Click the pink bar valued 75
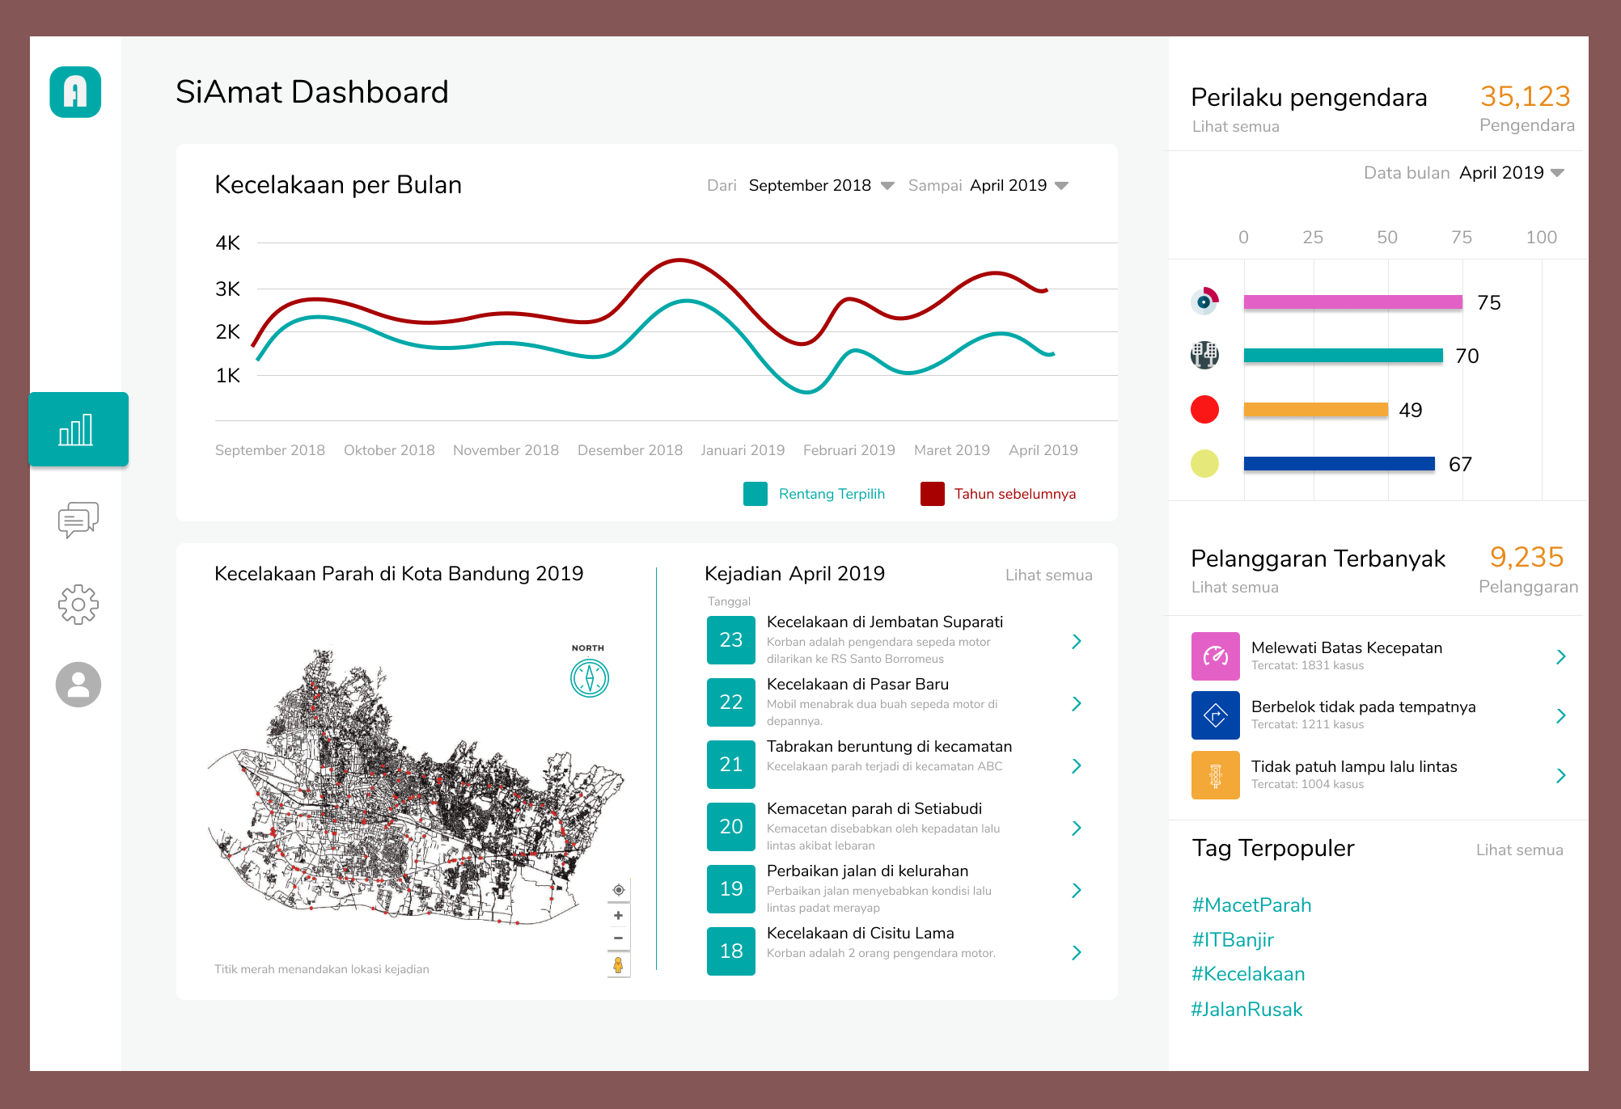1621x1109 pixels. point(1353,301)
